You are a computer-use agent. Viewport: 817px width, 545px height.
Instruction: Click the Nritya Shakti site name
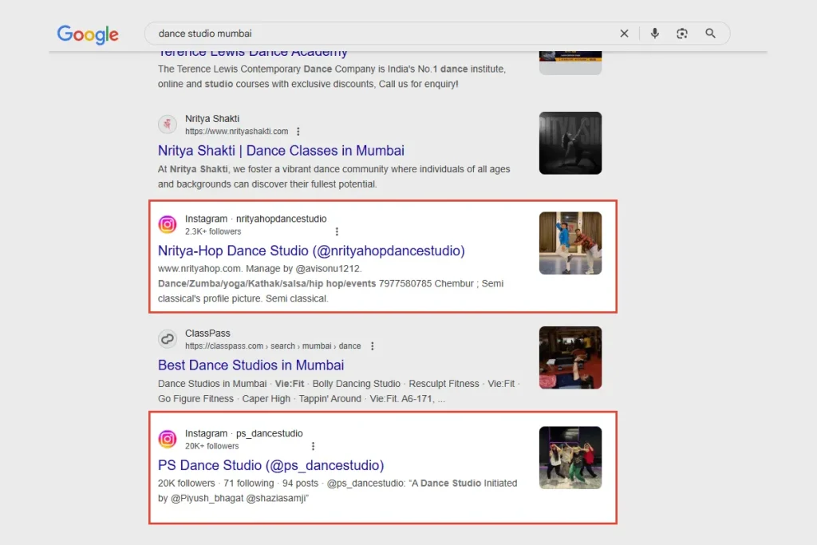pyautogui.click(x=212, y=119)
